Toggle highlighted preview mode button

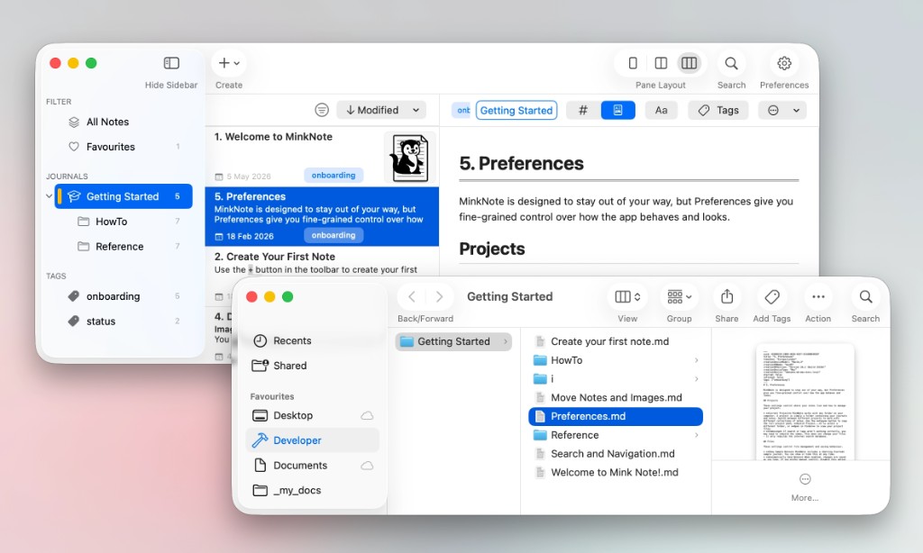[x=617, y=110]
